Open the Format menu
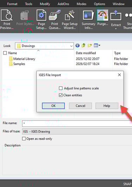 12,4
